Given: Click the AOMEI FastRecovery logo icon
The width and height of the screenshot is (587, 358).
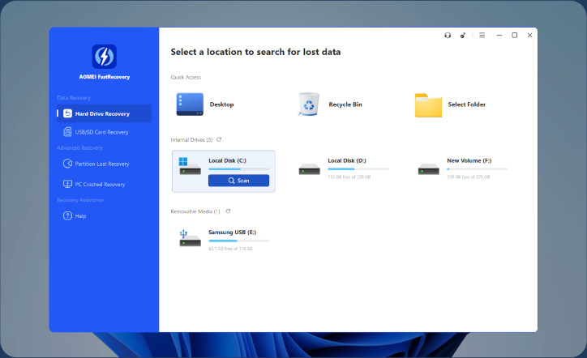Looking at the screenshot, I should tap(104, 56).
